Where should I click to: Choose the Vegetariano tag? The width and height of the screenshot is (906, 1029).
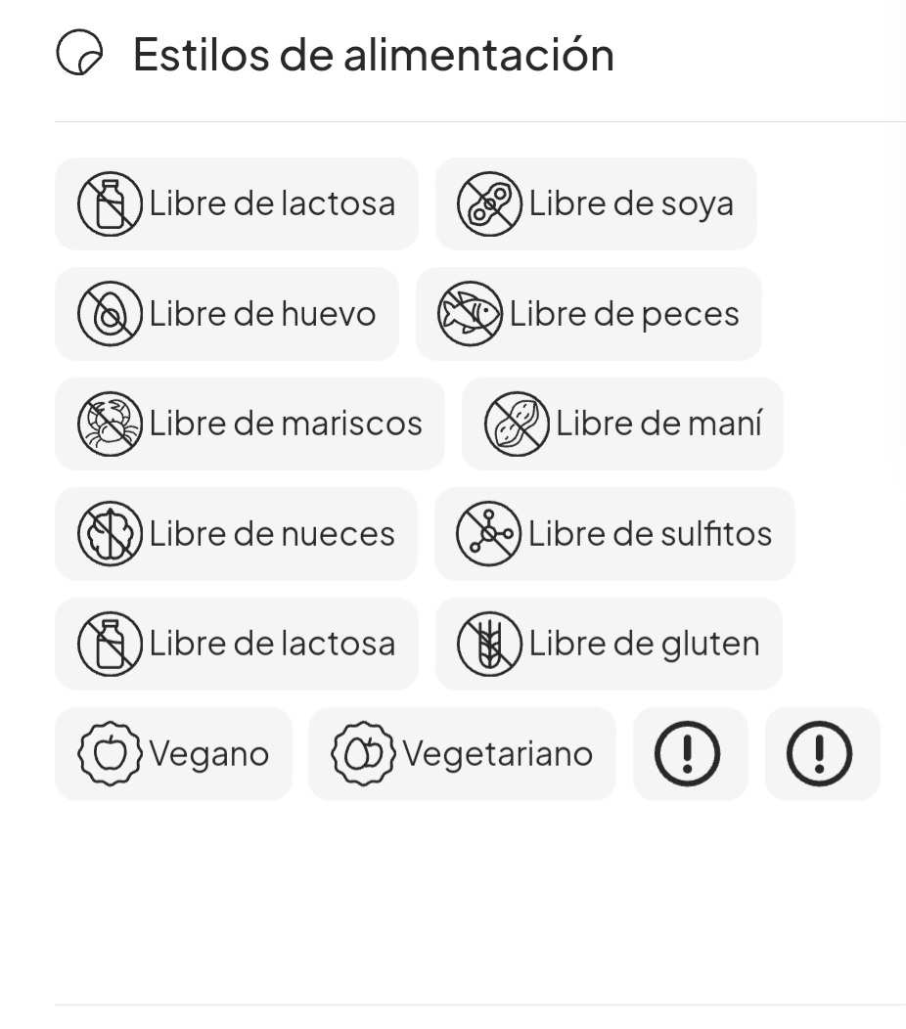pos(462,753)
